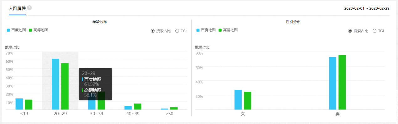
Task: Click the green 高德地图 bar for 40~49
Action: (137, 107)
